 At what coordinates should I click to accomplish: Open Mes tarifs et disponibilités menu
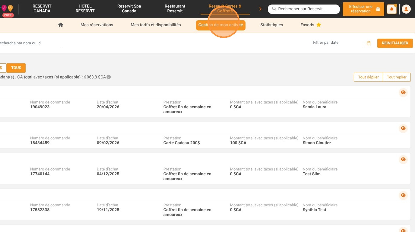click(x=156, y=25)
